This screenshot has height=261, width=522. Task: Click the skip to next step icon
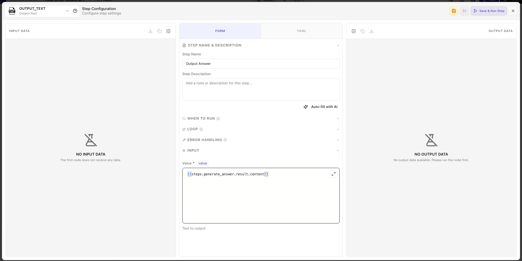coord(464,11)
